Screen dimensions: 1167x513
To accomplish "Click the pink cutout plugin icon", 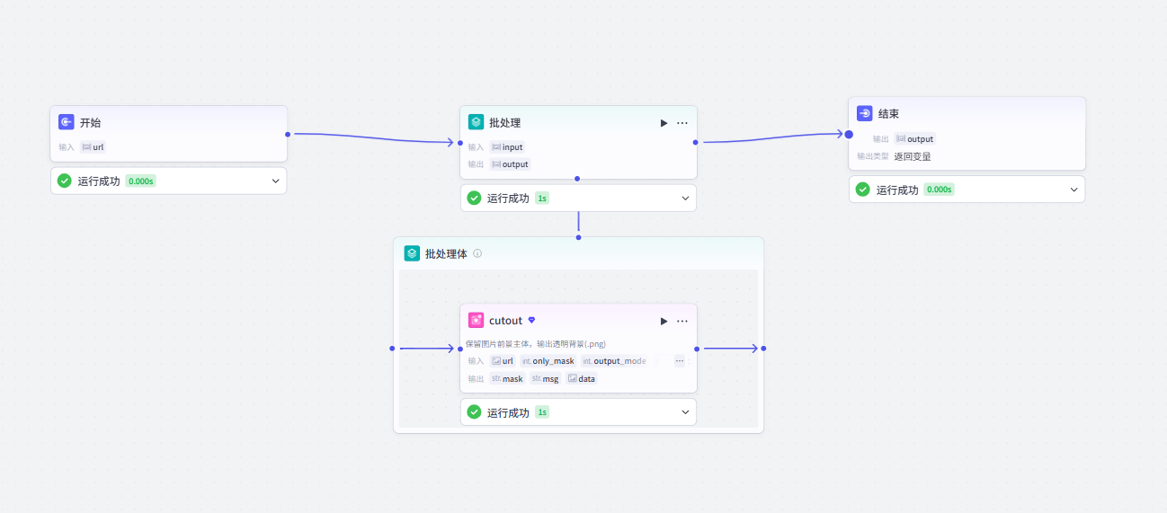I will [x=477, y=320].
